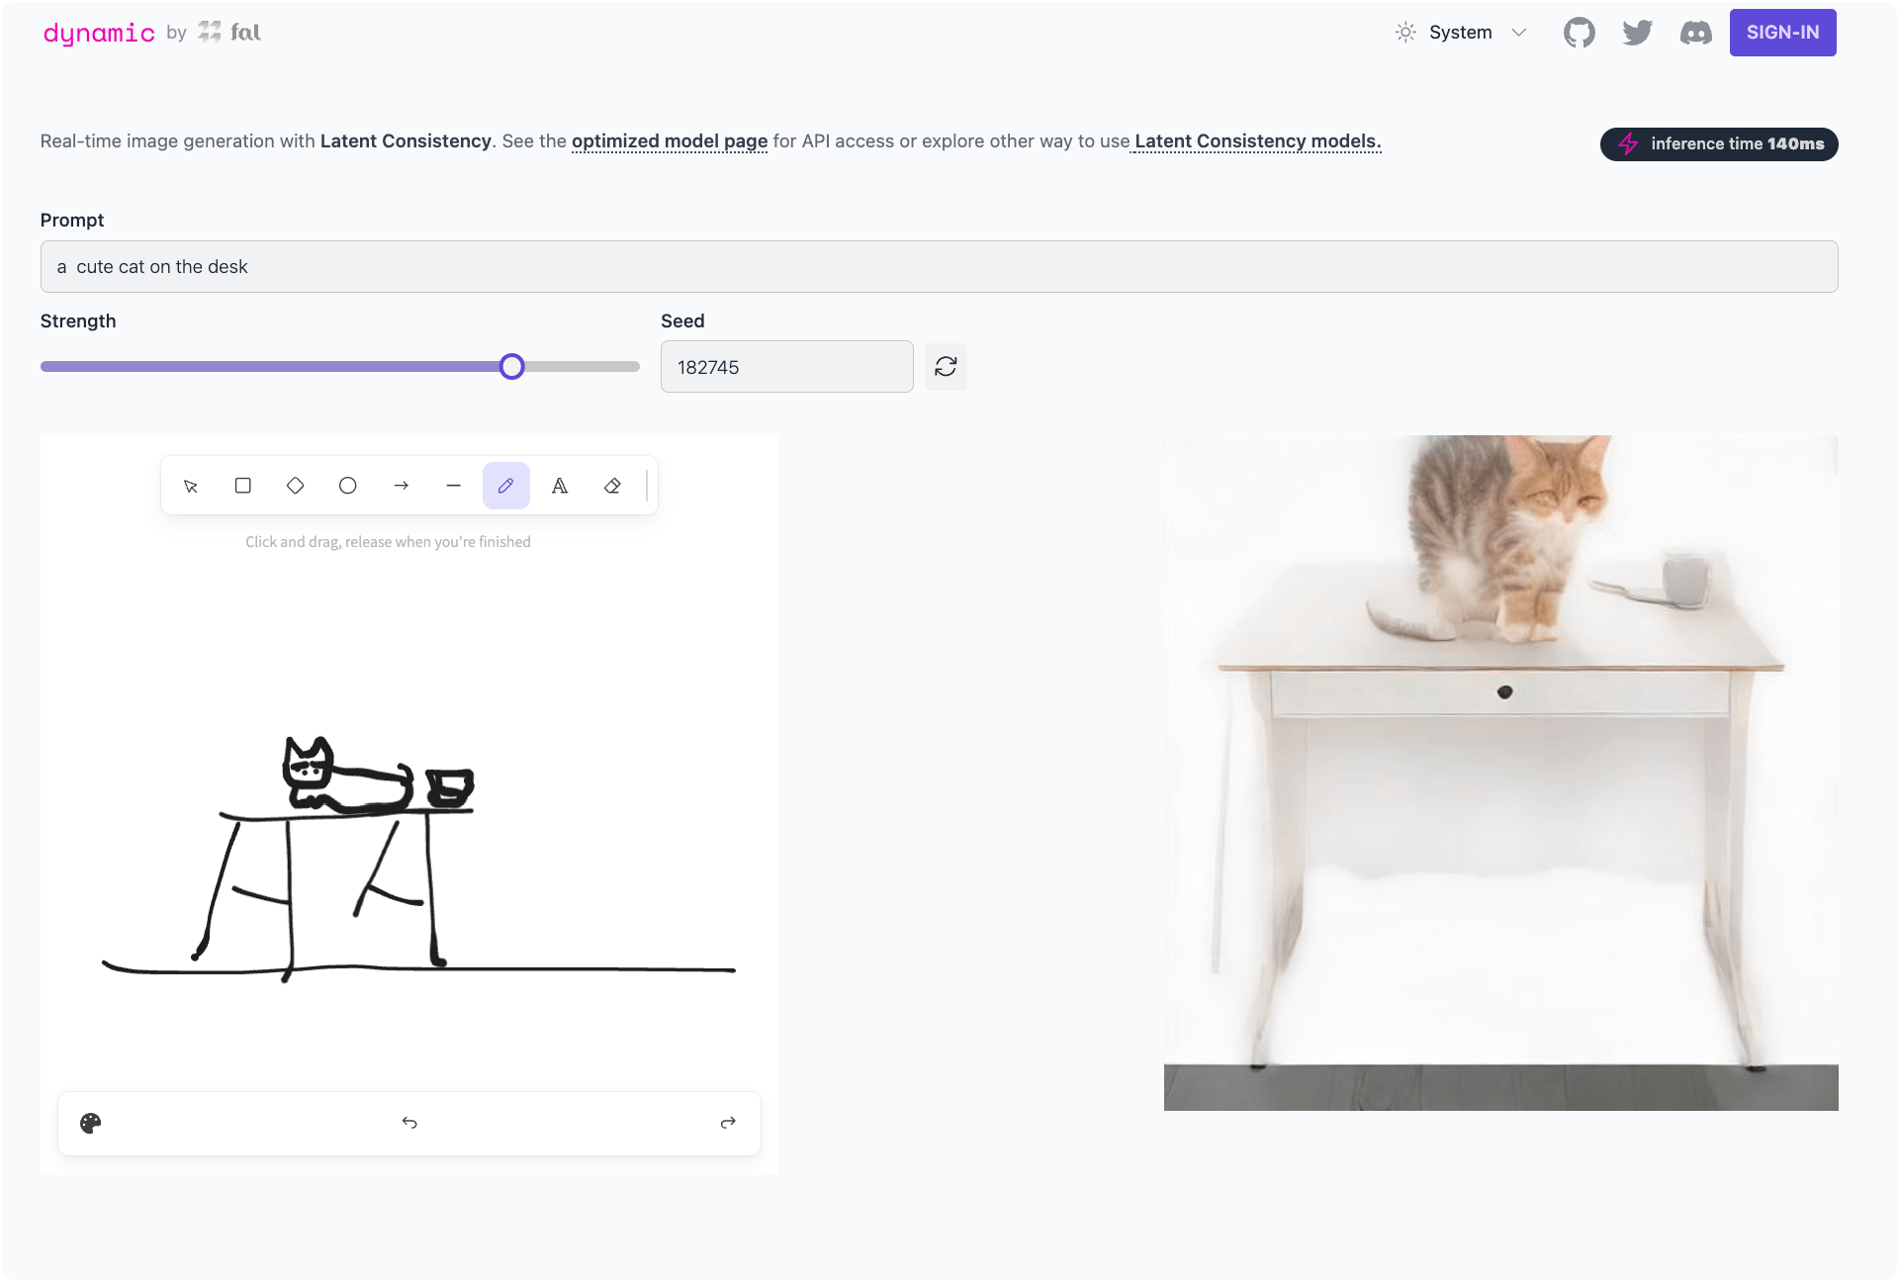Open the Discord community link
This screenshot has width=1899, height=1282.
(1695, 32)
